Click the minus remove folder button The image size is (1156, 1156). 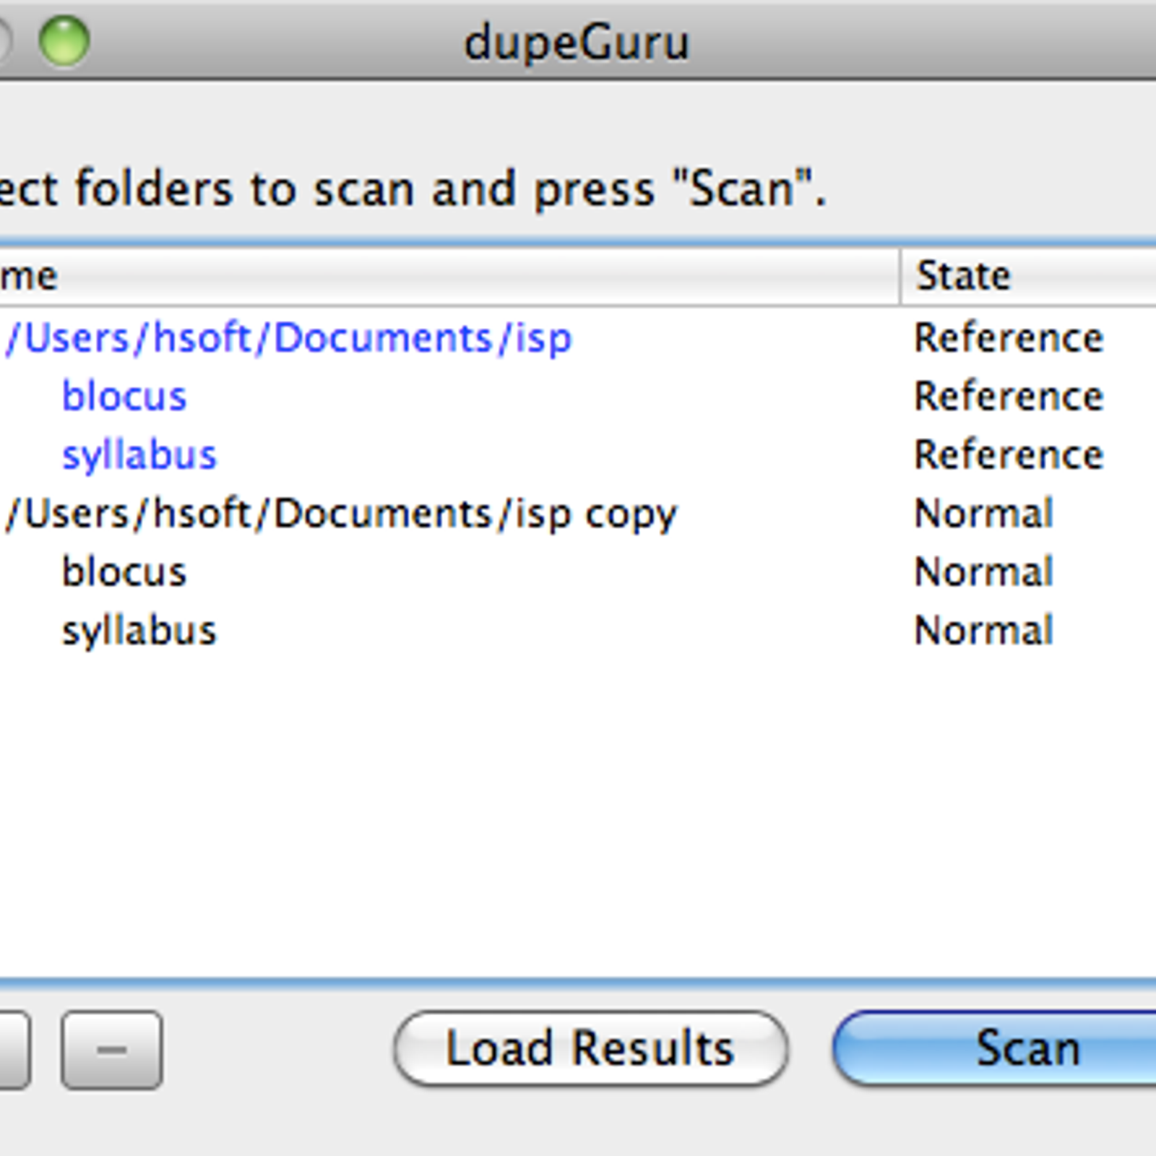click(x=112, y=1050)
